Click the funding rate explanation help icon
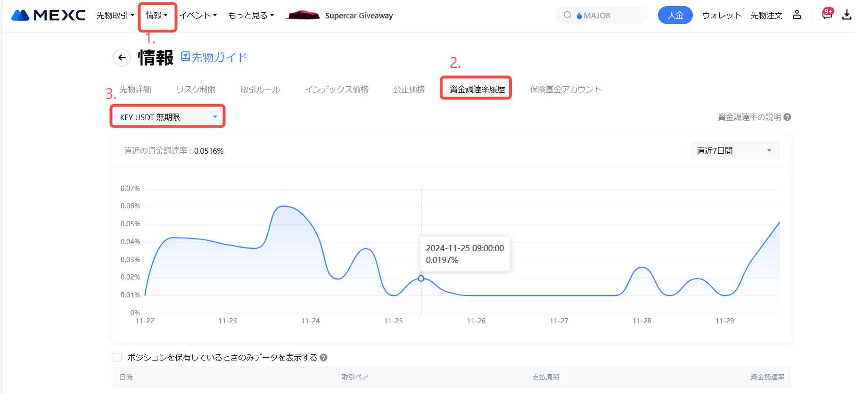 [x=787, y=117]
